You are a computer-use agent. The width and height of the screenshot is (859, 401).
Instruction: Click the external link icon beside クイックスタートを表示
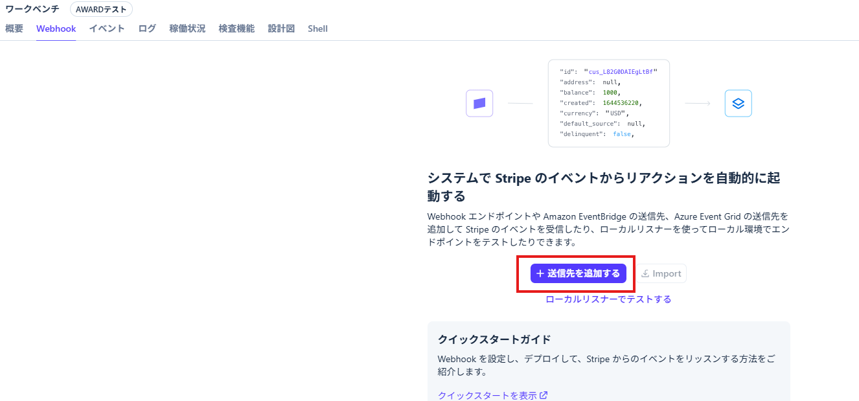pos(544,395)
